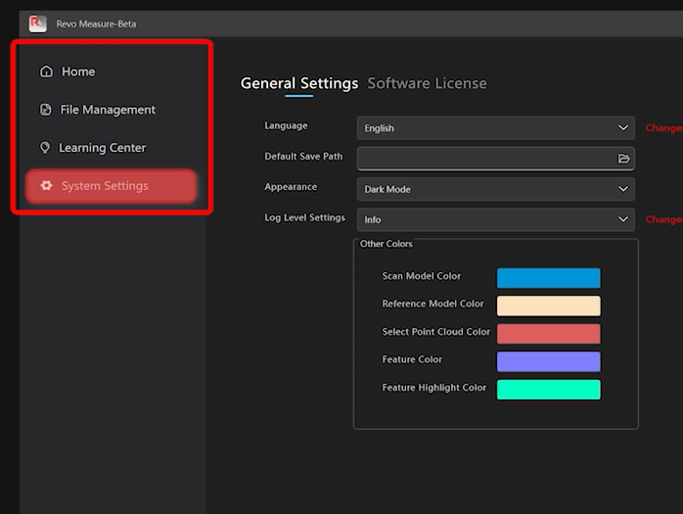Pick the blue Scan Model Color swatch

pos(548,278)
